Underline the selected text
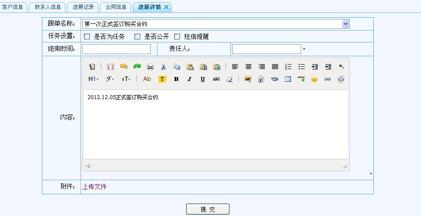This screenshot has height=216, width=421. coord(203,79)
